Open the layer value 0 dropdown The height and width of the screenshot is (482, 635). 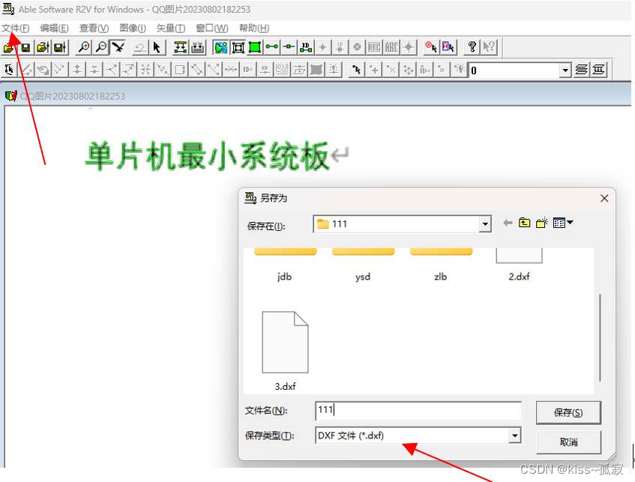pyautogui.click(x=565, y=70)
